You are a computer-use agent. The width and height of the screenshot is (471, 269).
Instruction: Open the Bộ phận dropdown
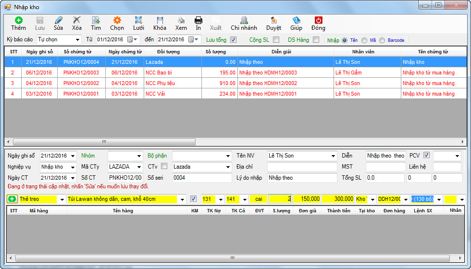pyautogui.click(x=228, y=156)
